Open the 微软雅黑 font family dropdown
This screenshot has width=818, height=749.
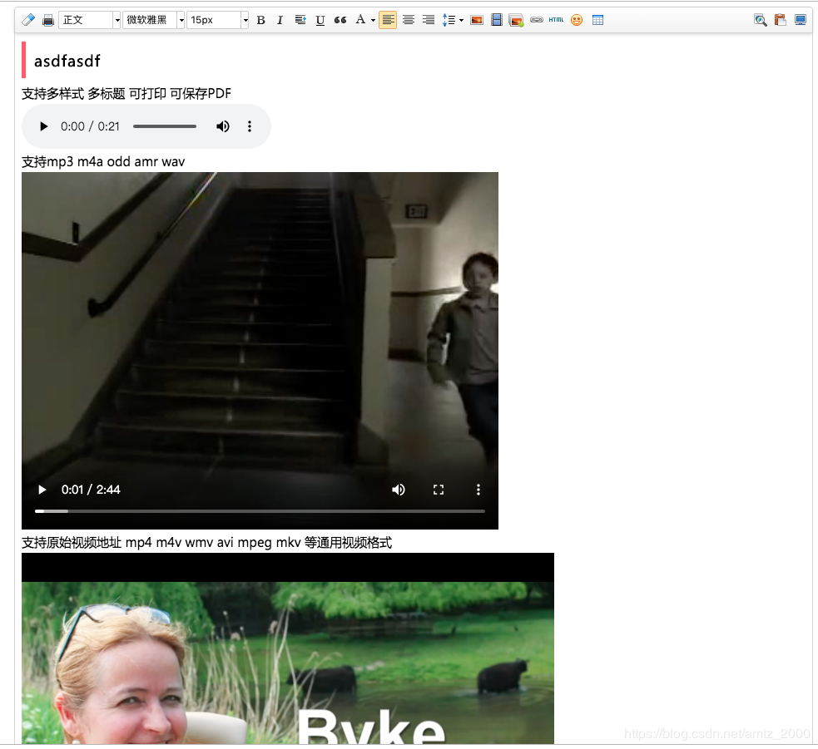153,20
